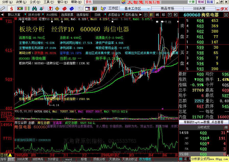Viewport: 229px width, 162px height.
Task: Click the colored stripes toolbar icon
Action: [27, 9]
